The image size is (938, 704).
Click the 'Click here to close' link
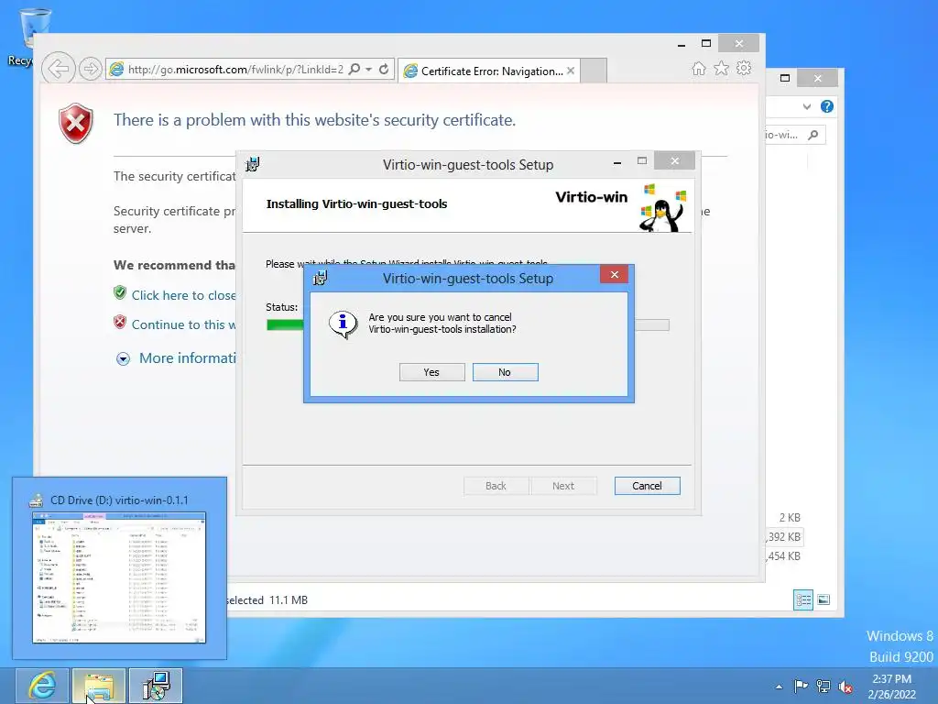pos(183,295)
